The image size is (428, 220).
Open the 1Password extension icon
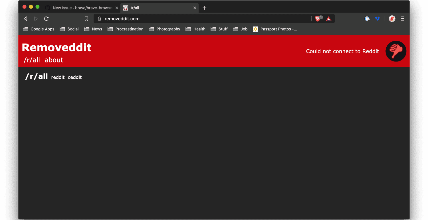pos(367,19)
